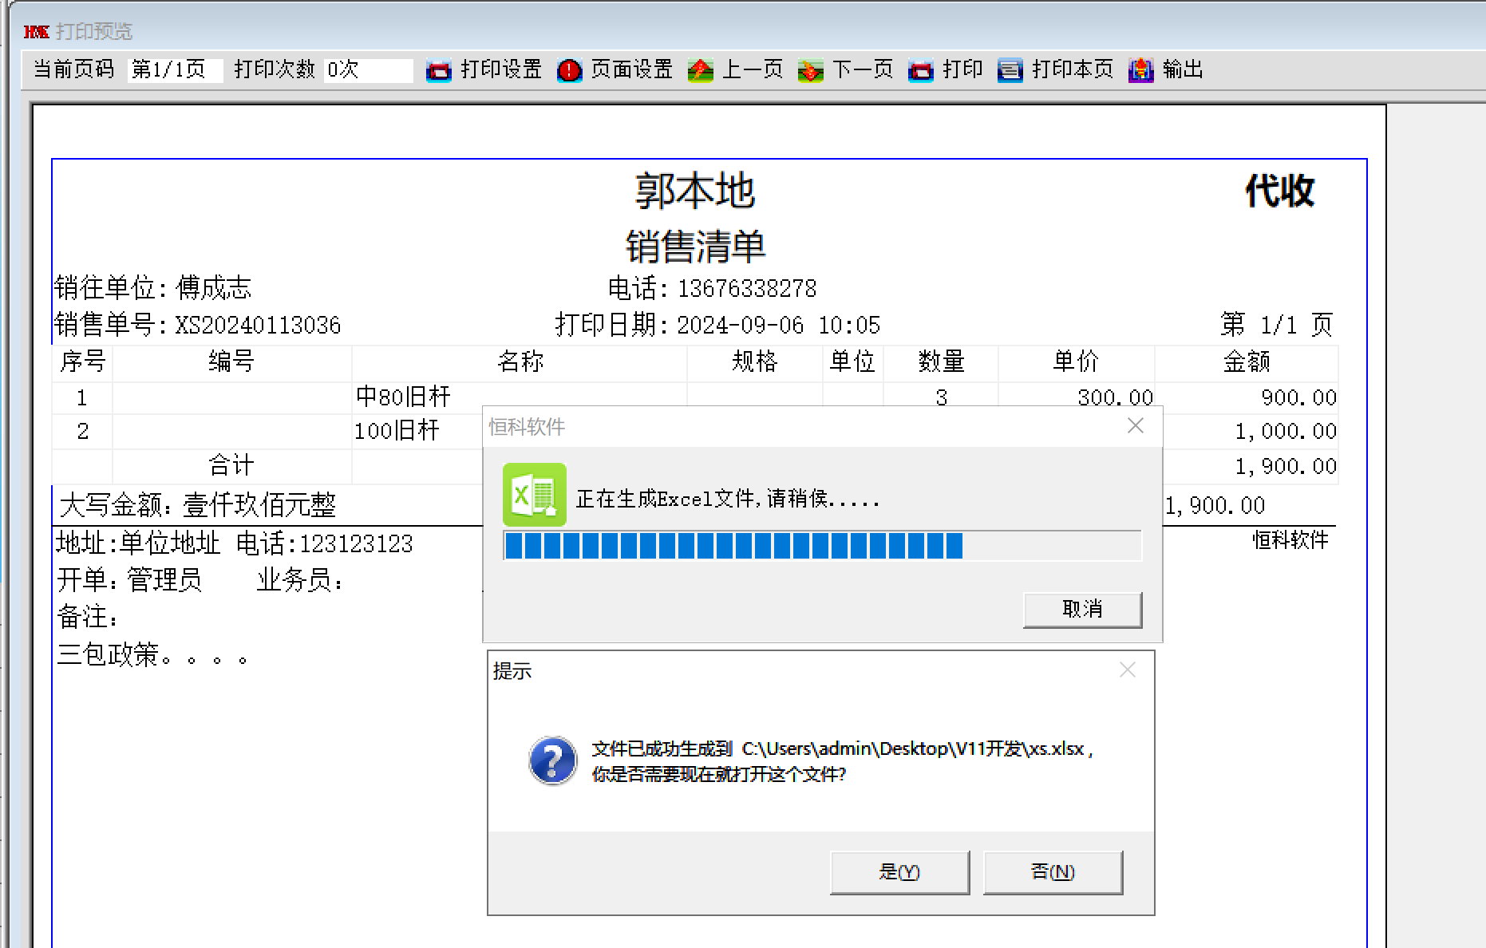
Task: Click the 输出 export icon
Action: point(1140,70)
